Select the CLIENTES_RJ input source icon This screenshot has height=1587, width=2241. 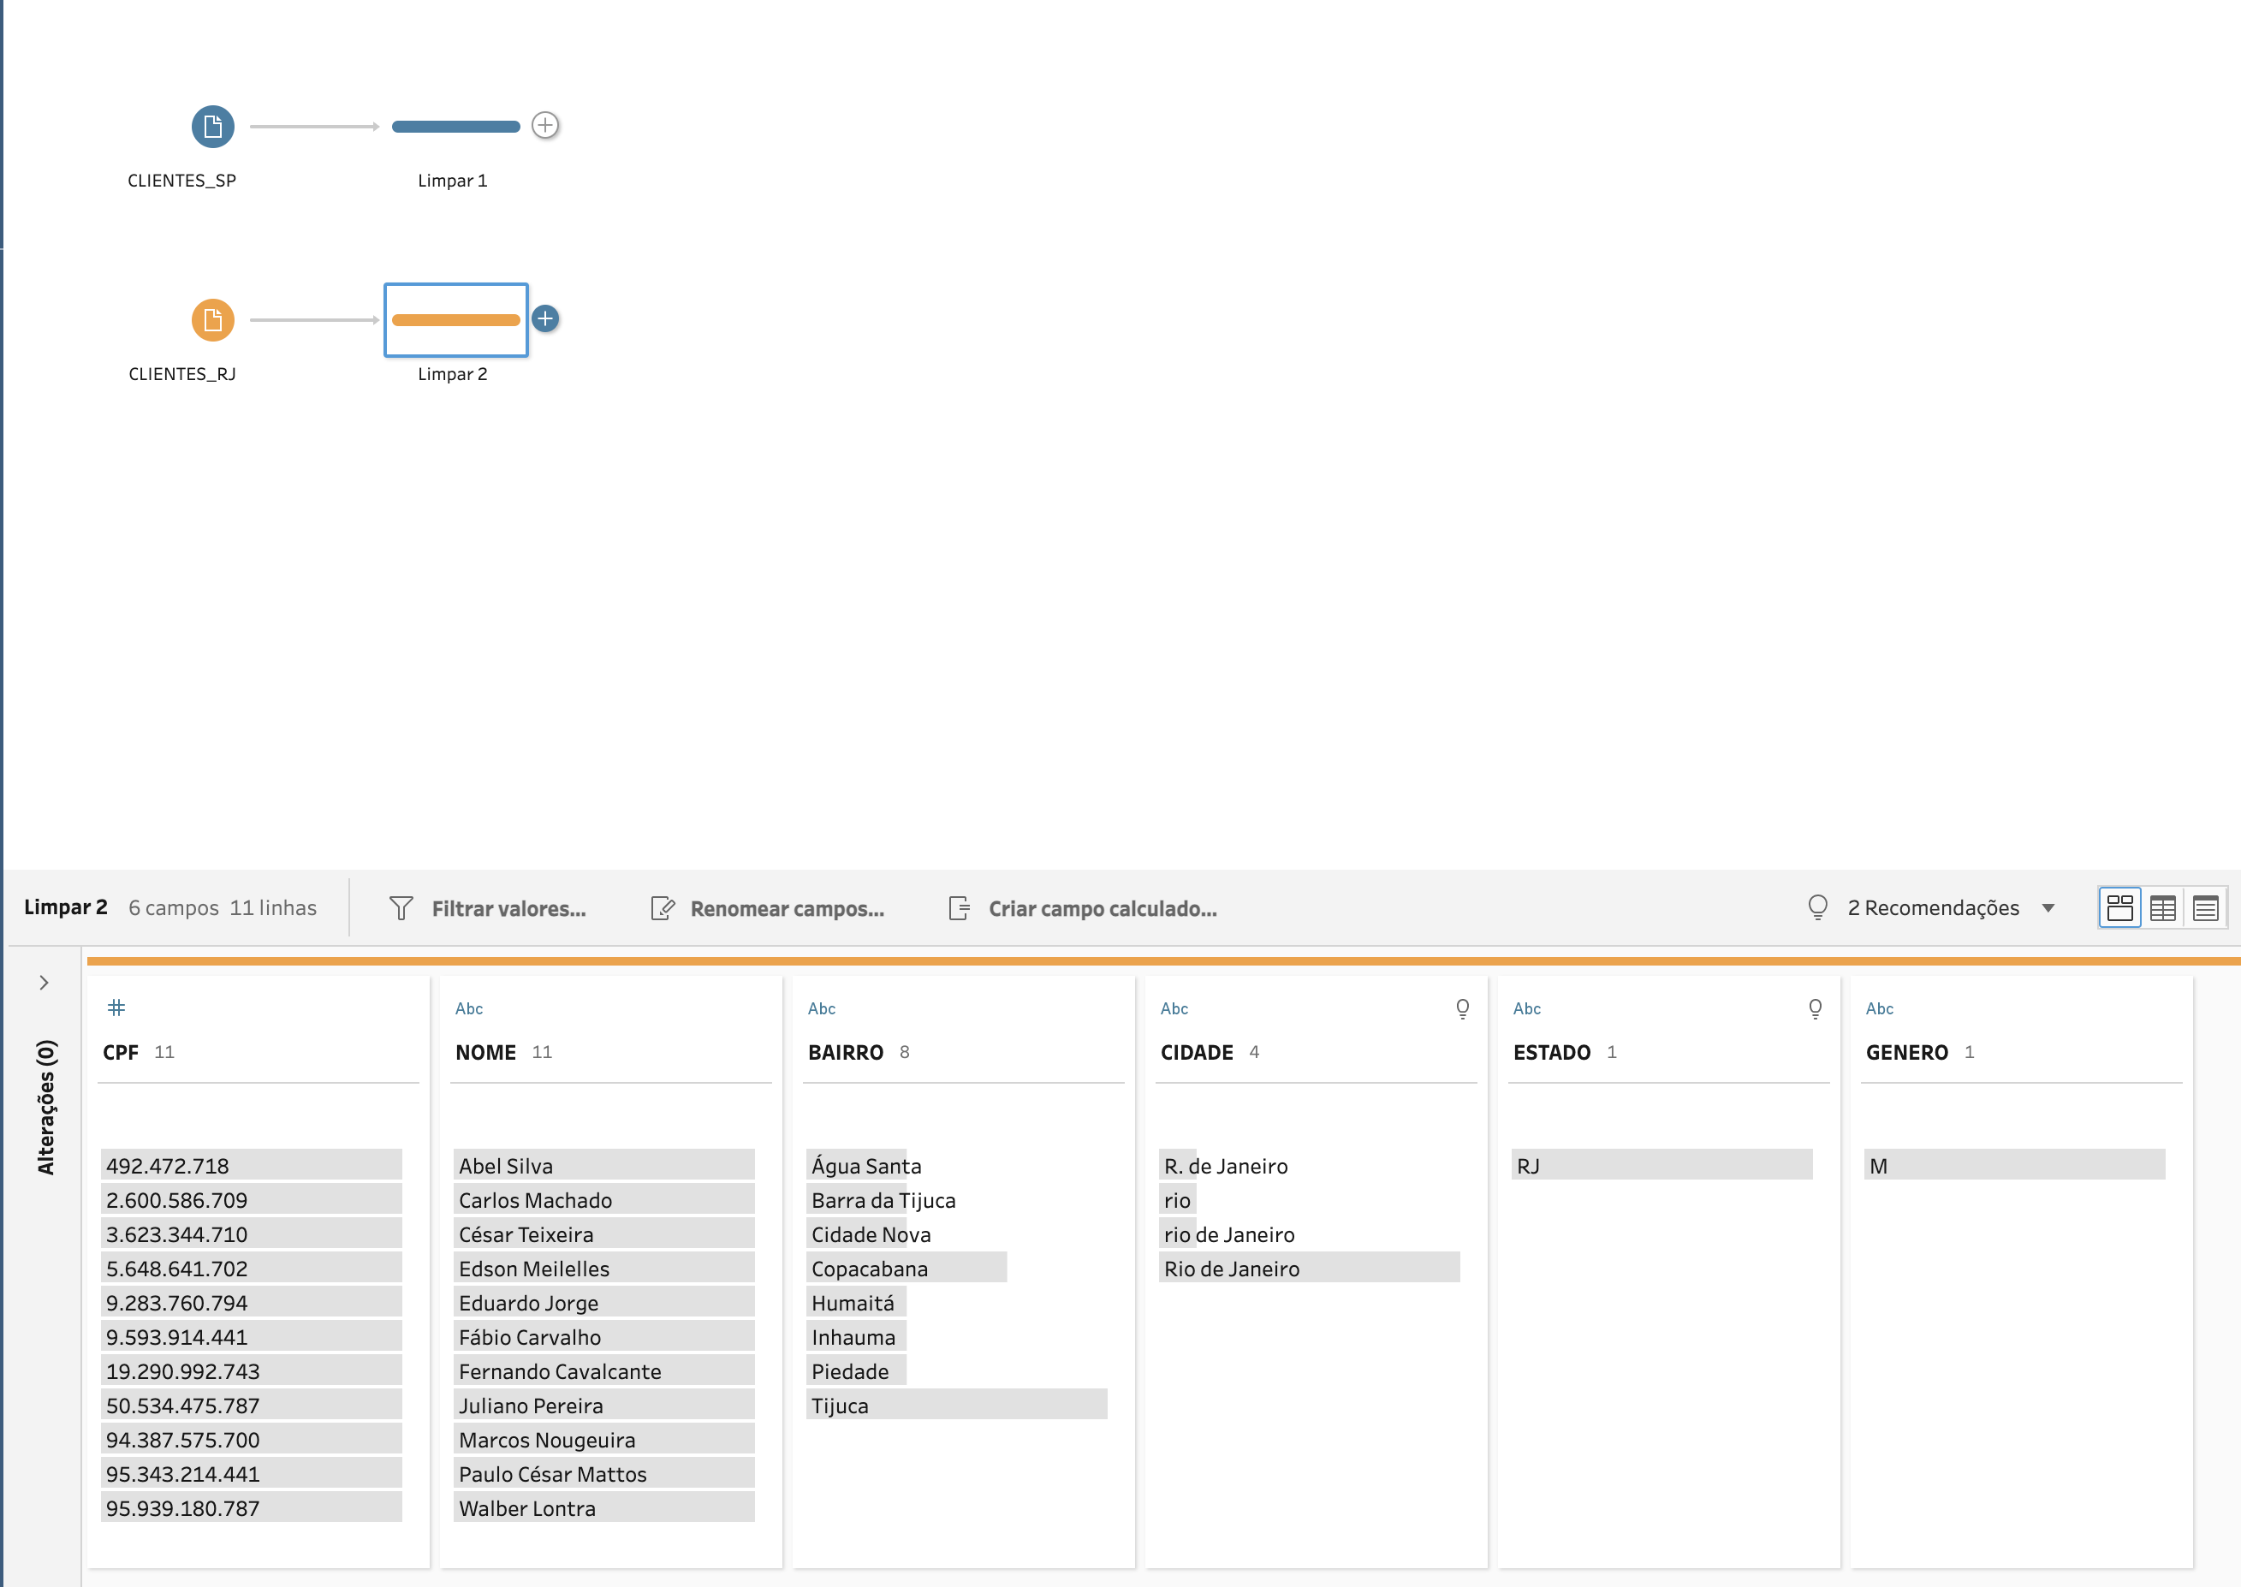pos(213,319)
